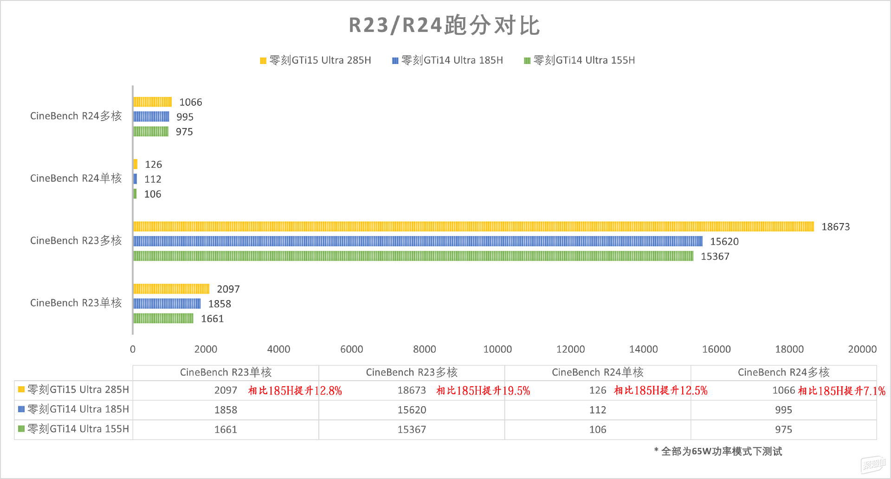This screenshot has width=891, height=479.
Task: Click red note 相比185H提升19.5%
Action: 483,390
